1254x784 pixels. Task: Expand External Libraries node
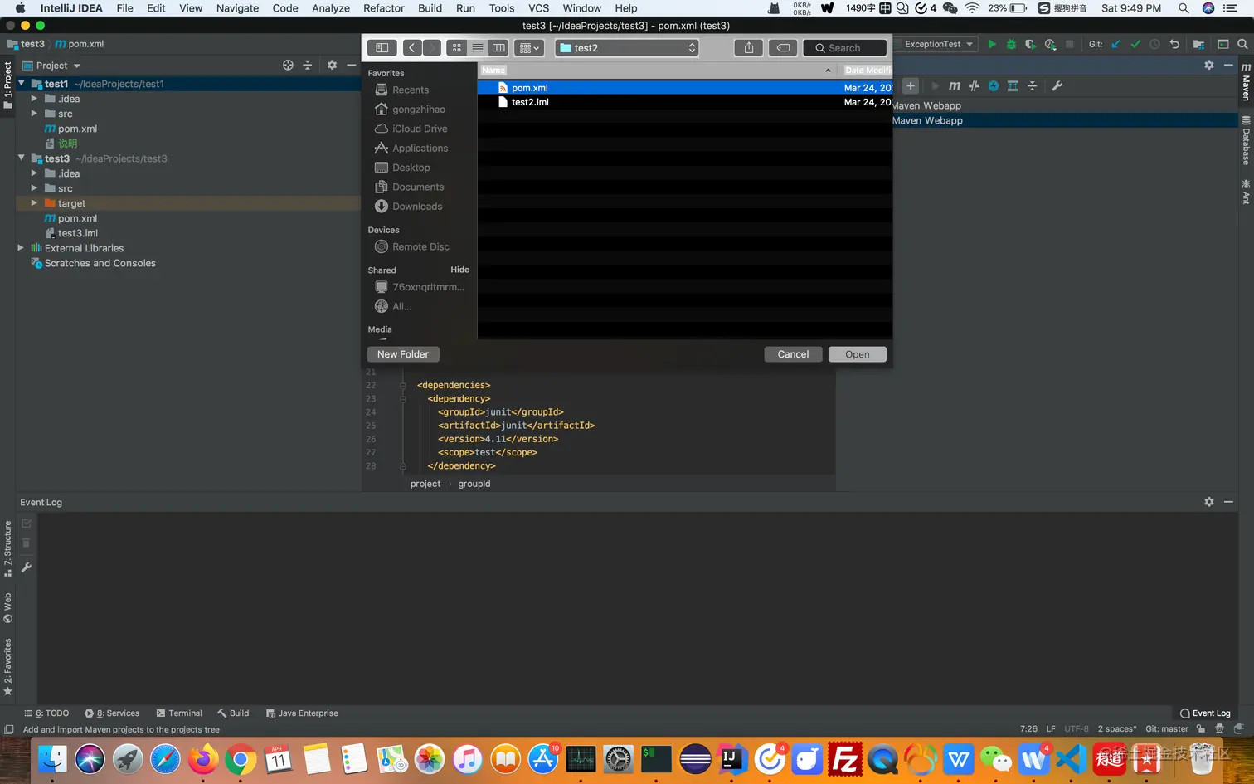[22, 248]
